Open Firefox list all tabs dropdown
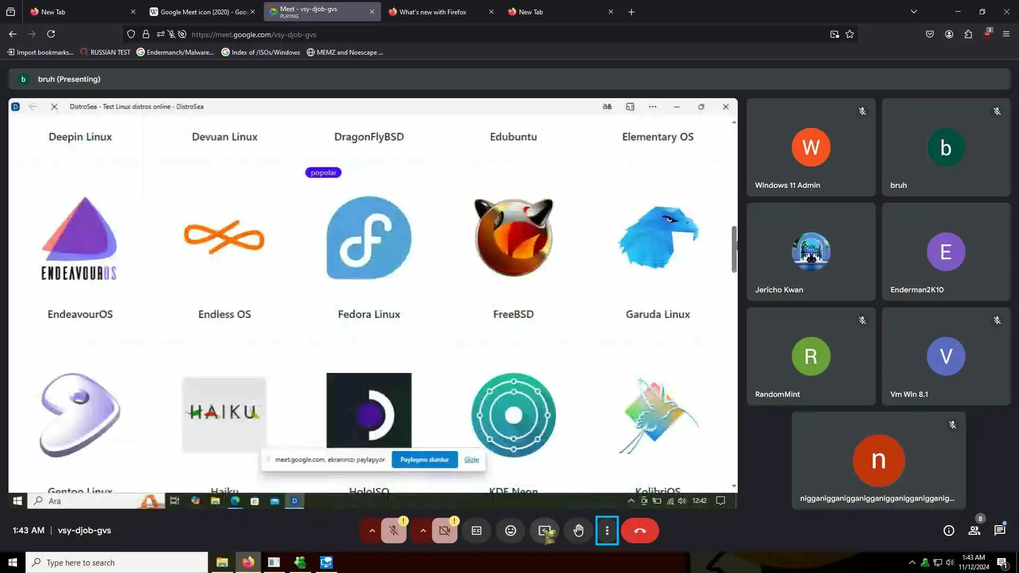 click(914, 12)
